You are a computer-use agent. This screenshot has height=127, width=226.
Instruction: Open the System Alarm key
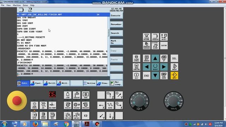click(x=155, y=46)
